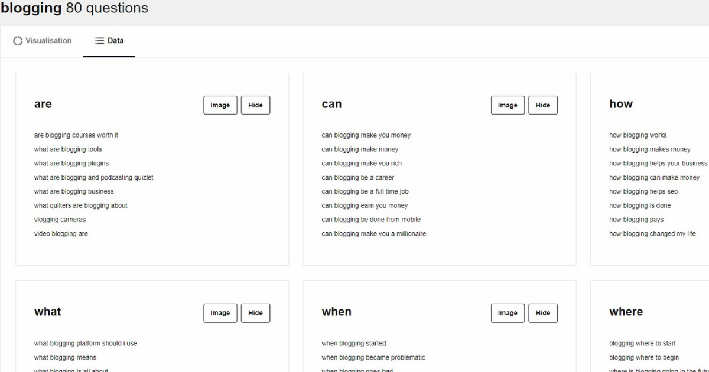Open 'what are blogging plugins'
The height and width of the screenshot is (372, 709).
(x=71, y=164)
